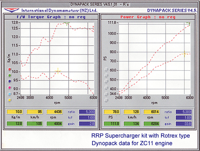The height and width of the screenshot is (151, 200).
Task: Click the PS axis label on power graph
Action: pos(105,58)
